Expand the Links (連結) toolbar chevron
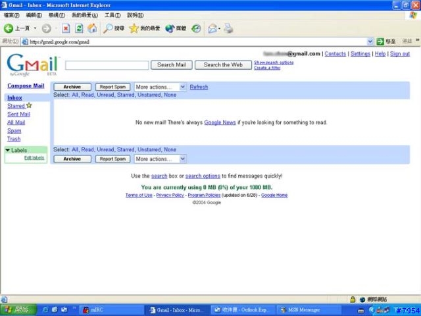421x316 pixels. click(418, 40)
